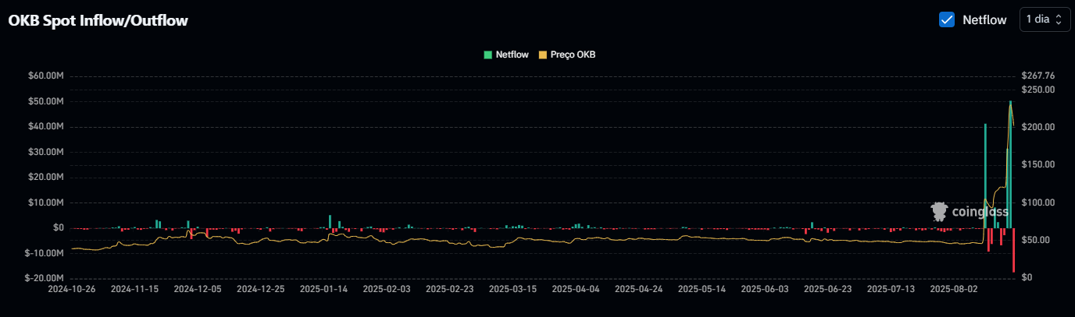Viewport: 1075px width, 317px height.
Task: Click the Netflow legend label
Action: [512, 55]
